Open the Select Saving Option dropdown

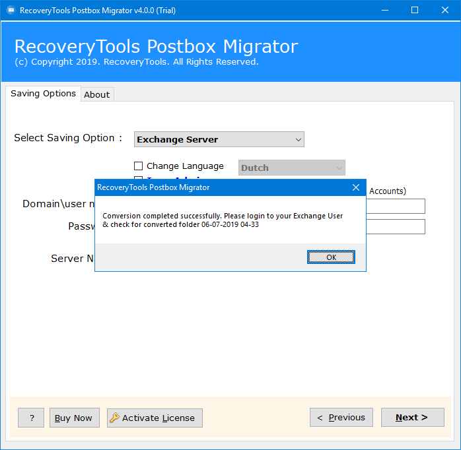[219, 139]
